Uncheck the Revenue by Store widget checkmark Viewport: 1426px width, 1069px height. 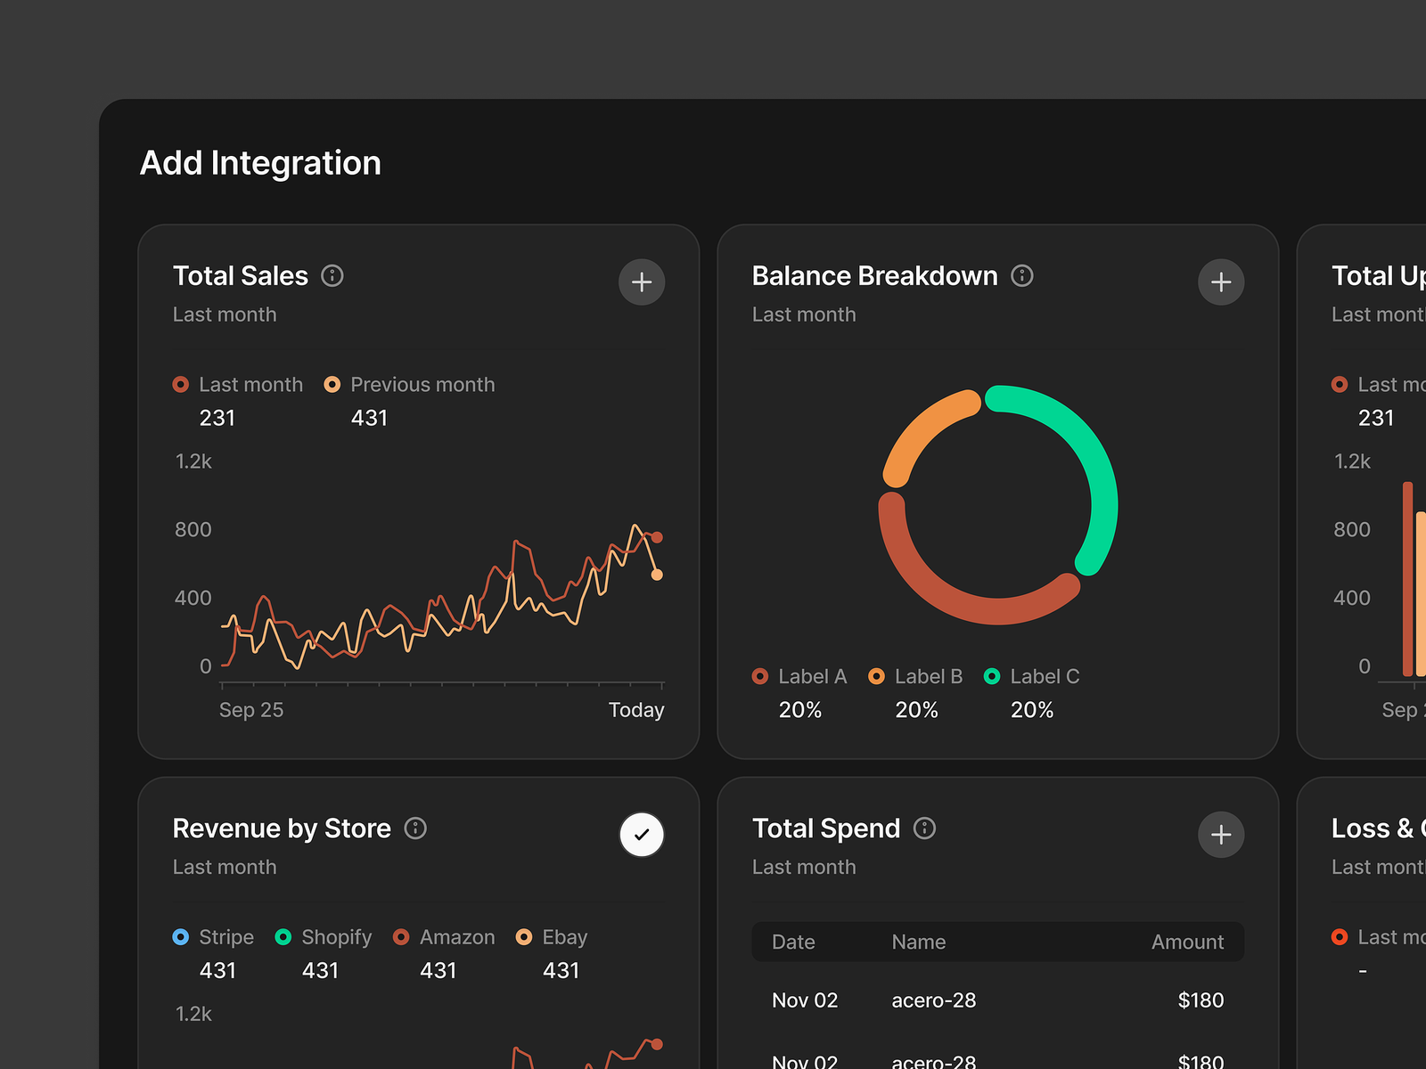tap(642, 835)
